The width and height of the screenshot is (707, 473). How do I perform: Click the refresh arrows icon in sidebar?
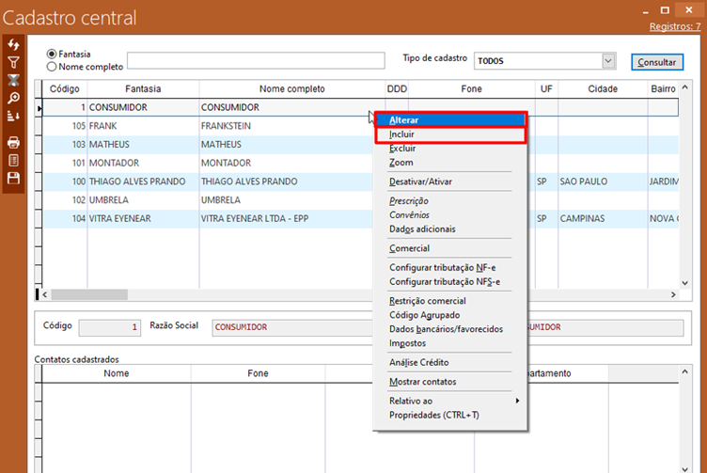tap(13, 45)
